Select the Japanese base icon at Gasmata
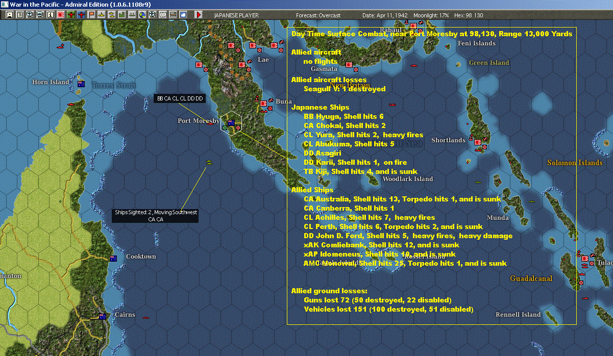The image size is (613, 356). pyautogui.click(x=350, y=65)
